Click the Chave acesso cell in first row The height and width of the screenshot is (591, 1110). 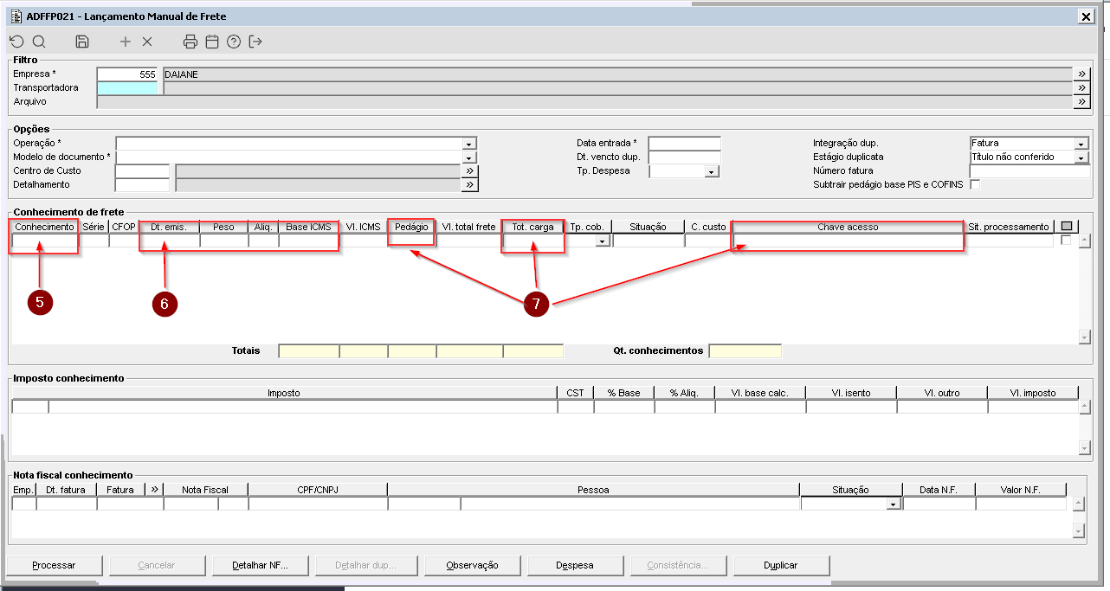pyautogui.click(x=849, y=241)
